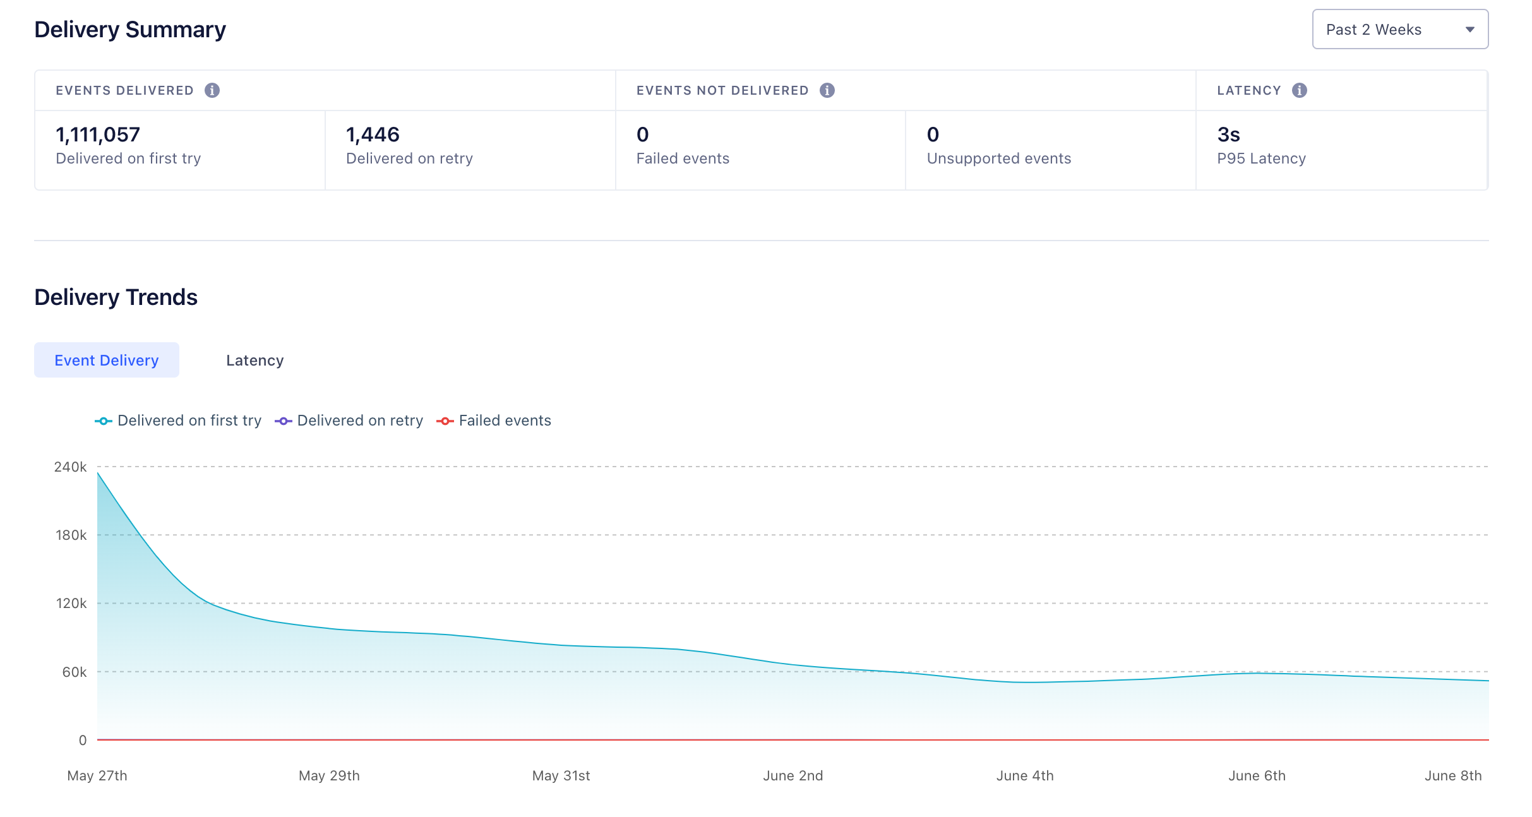The image size is (1532, 817).
Task: Click the 60k y-axis label
Action: tap(74, 672)
